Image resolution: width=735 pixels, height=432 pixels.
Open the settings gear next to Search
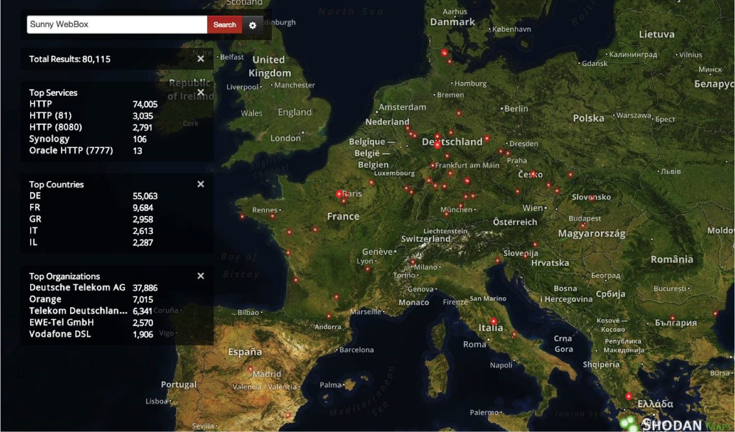tap(252, 25)
